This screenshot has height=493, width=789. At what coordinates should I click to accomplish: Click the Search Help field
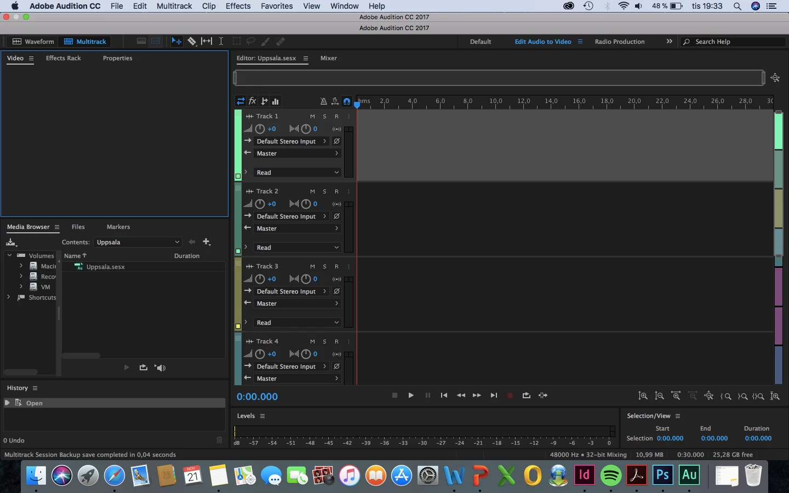pos(733,42)
